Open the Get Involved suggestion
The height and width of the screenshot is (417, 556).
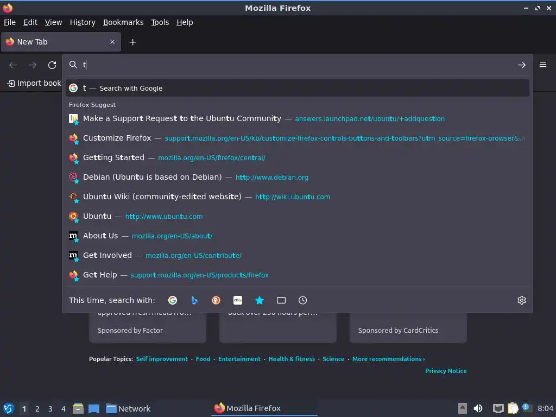298,255
